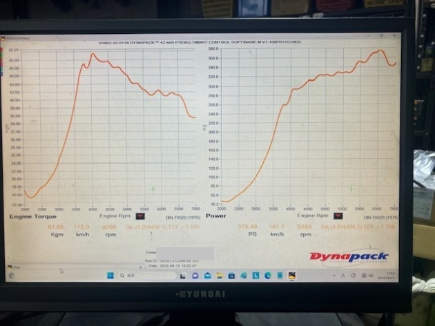Open the chat app on the taskbar
Viewport: 435px width, 326px height.
click(195, 276)
